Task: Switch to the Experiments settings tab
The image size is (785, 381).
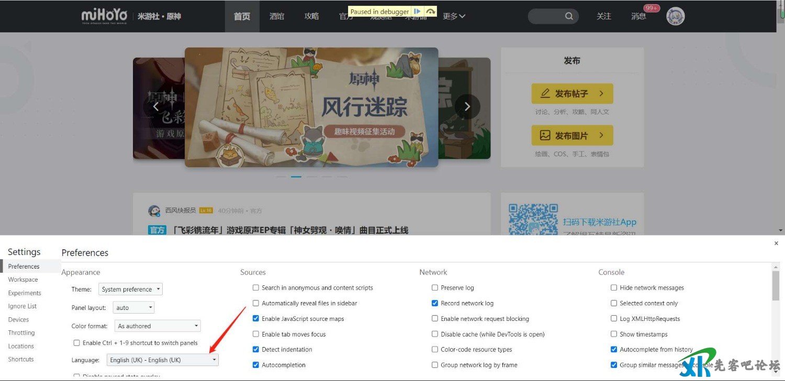Action: (25, 293)
